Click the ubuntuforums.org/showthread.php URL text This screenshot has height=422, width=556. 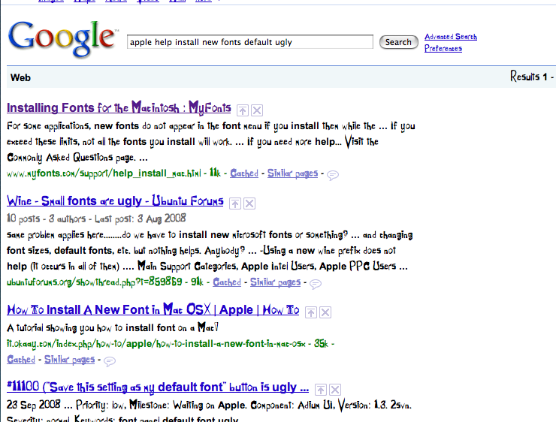95,282
